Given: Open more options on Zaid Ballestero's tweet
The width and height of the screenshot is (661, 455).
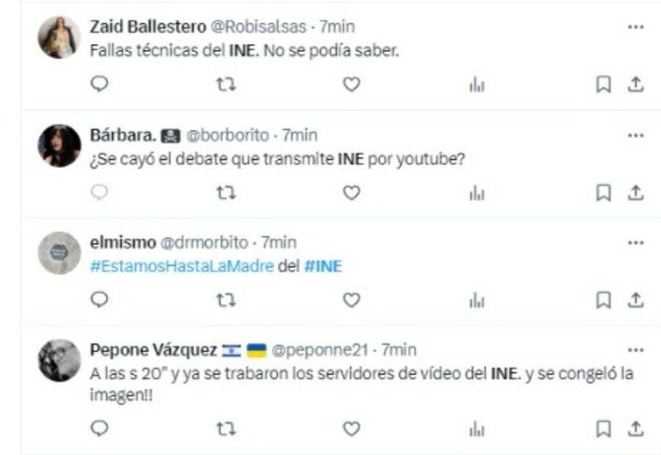Looking at the screenshot, I should click(635, 27).
